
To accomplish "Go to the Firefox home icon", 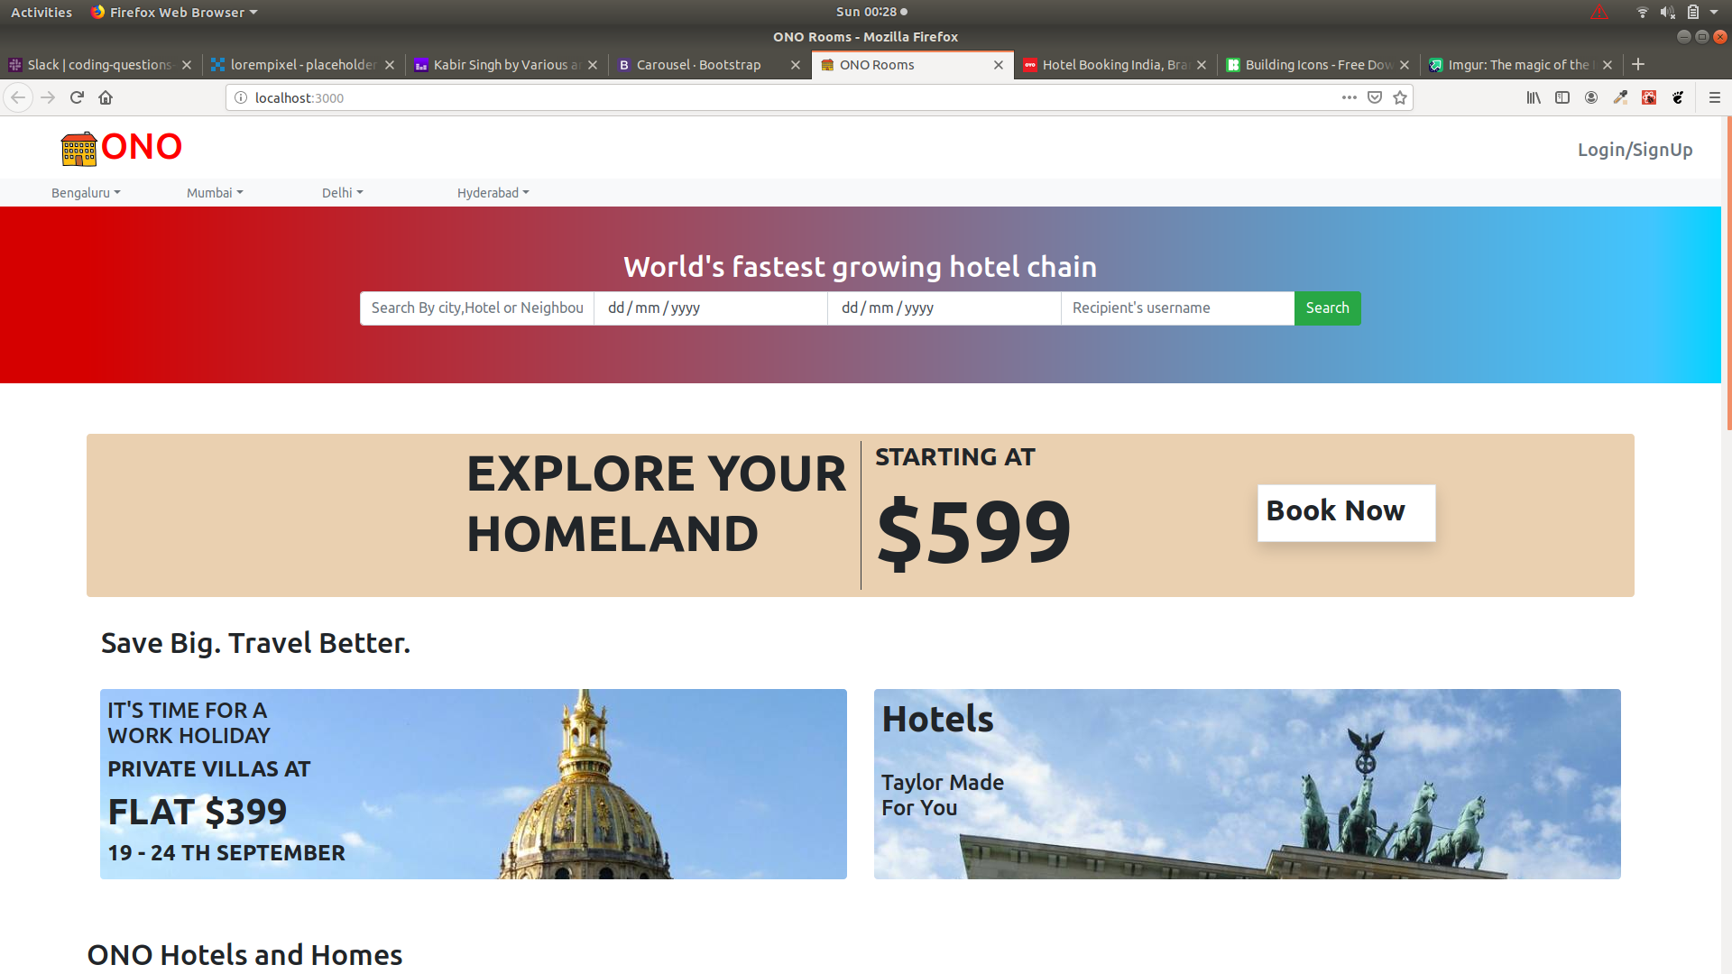I will coord(106,97).
